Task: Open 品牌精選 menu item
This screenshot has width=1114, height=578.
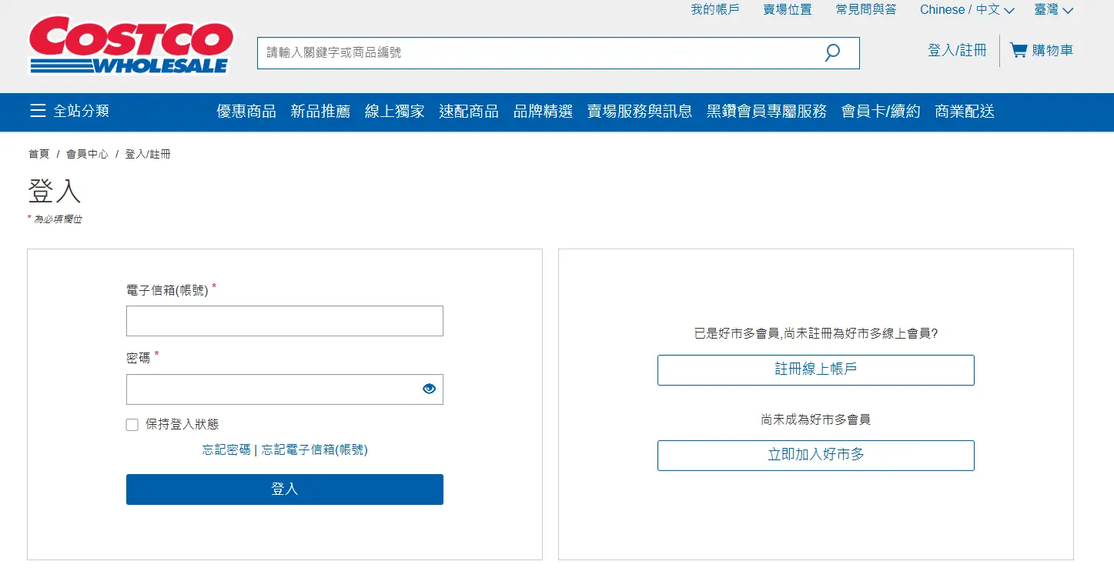Action: 544,112
